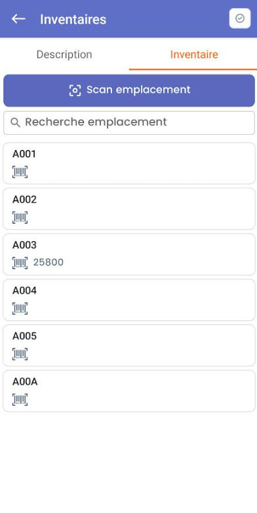This screenshot has height=513, width=257.
Task: Tap the checkmark validate icon in header
Action: [240, 18]
